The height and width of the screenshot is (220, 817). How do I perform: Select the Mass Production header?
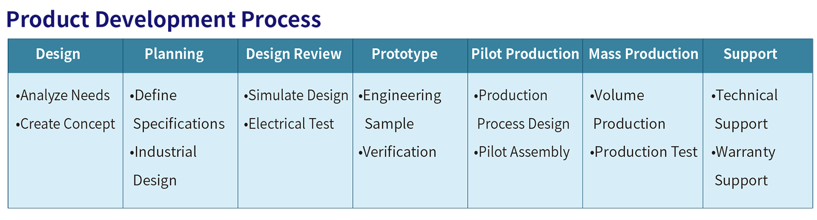coord(644,54)
